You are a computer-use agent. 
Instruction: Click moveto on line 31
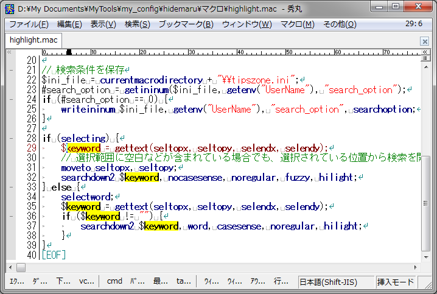coord(76,168)
